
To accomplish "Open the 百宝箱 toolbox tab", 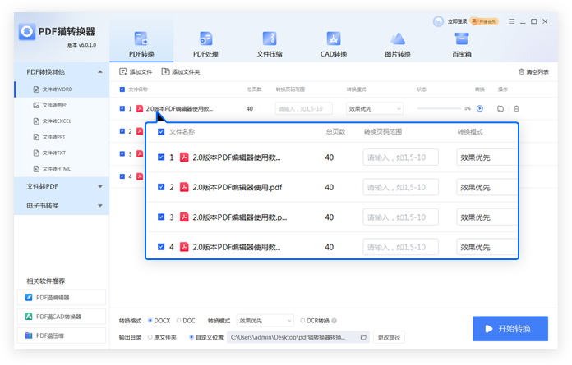I will pyautogui.click(x=462, y=44).
